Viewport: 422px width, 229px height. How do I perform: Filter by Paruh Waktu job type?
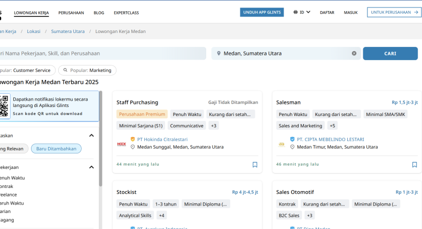pyautogui.click(x=12, y=203)
